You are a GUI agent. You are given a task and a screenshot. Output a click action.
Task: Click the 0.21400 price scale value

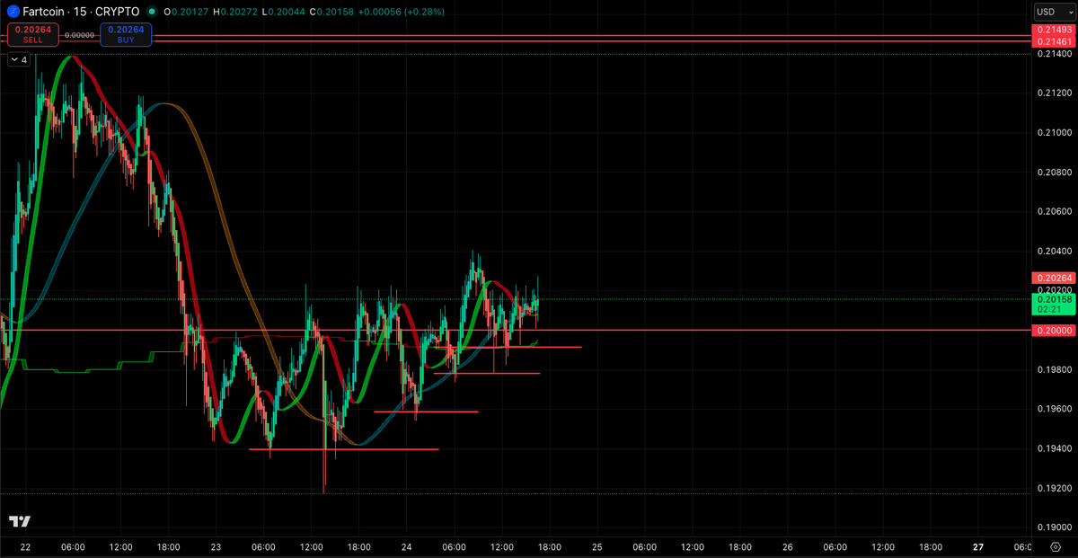tap(1054, 54)
